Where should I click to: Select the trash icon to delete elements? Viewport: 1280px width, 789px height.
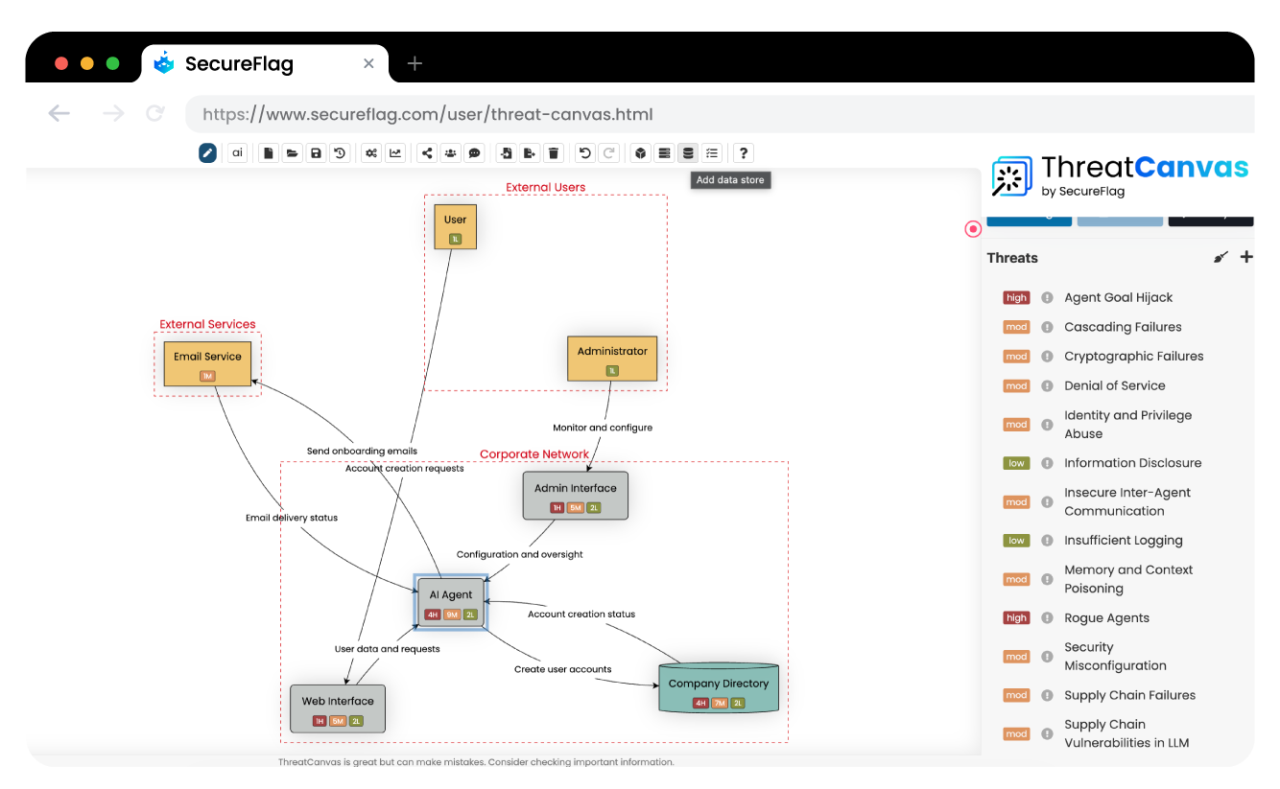[x=553, y=152]
